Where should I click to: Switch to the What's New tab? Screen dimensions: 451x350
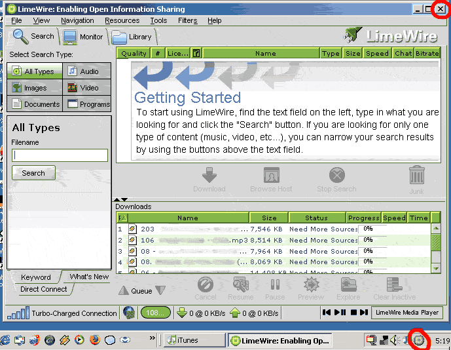pyautogui.click(x=89, y=277)
